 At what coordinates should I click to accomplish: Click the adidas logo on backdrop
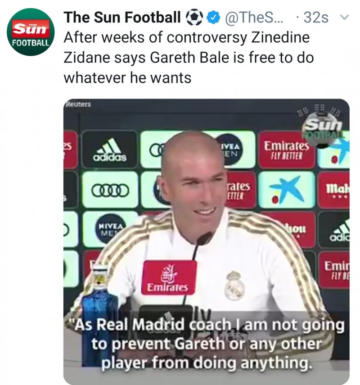109,149
